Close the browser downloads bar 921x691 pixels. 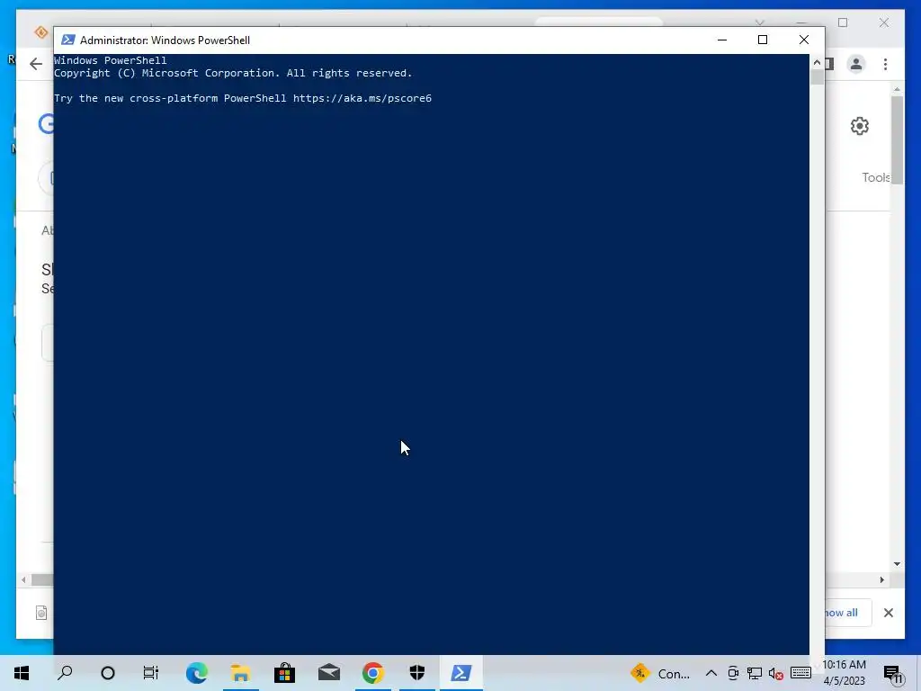tap(888, 613)
